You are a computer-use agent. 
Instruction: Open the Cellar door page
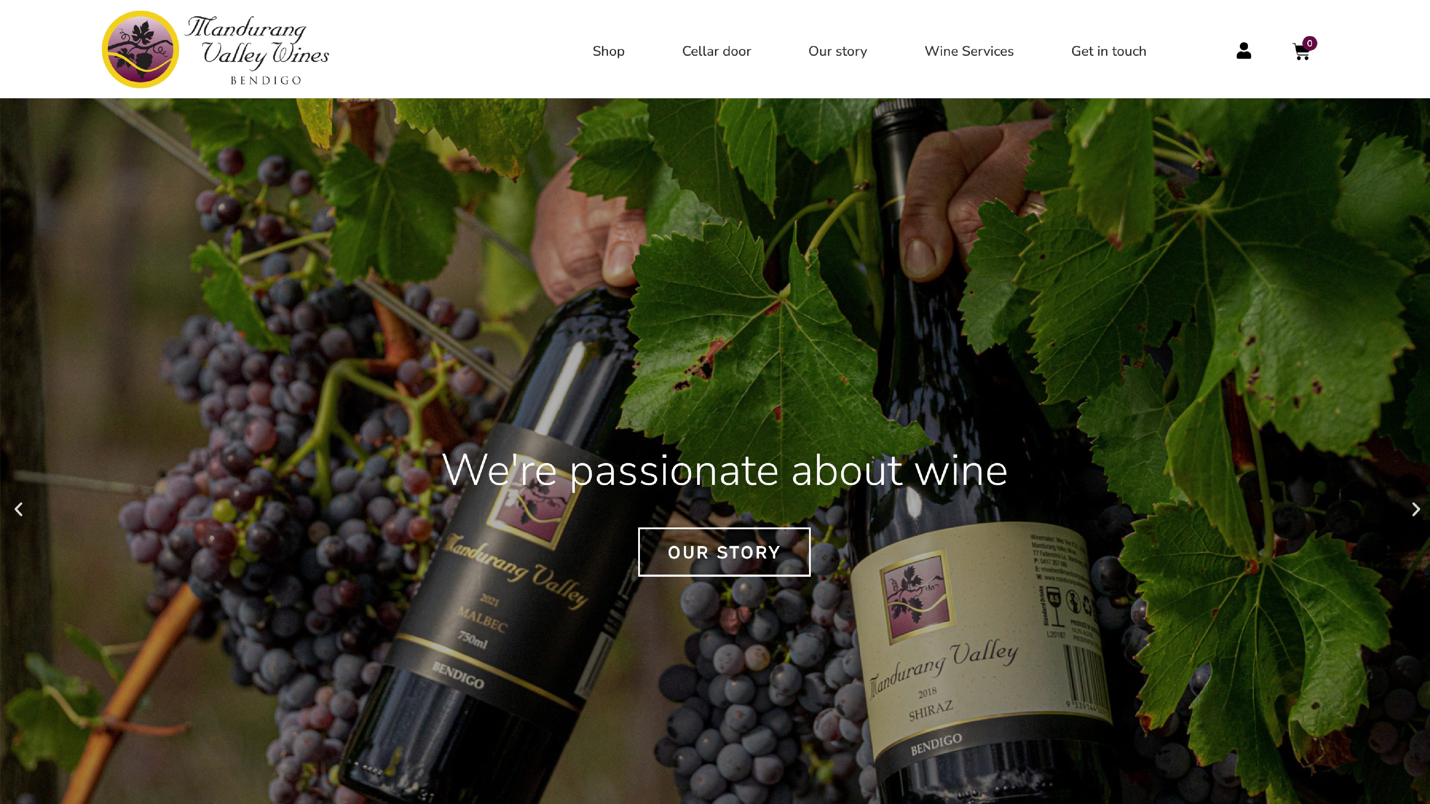click(716, 51)
